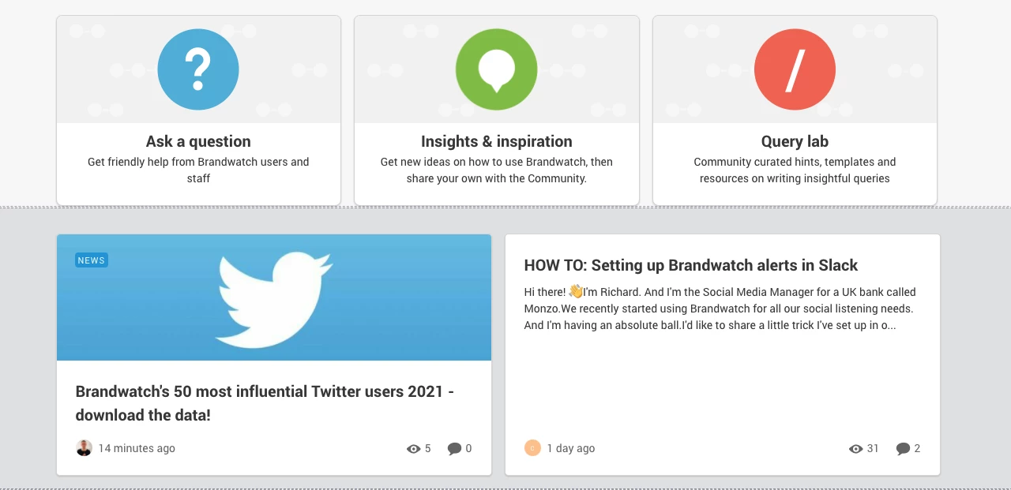The image size is (1011, 490).
Task: Open HOW TO: Setting up Brandwatch alerts in Slack
Action: coord(691,265)
